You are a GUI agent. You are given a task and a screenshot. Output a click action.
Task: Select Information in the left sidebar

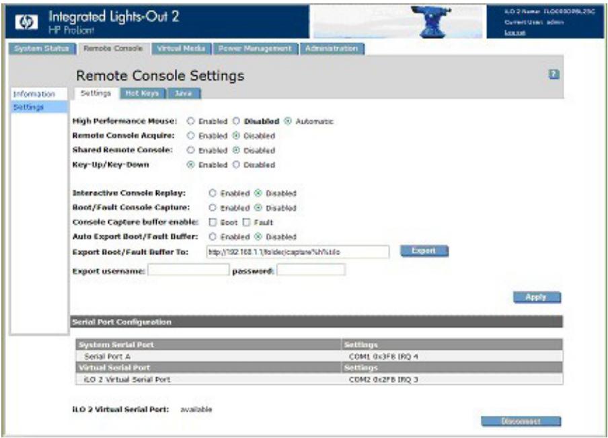point(34,94)
